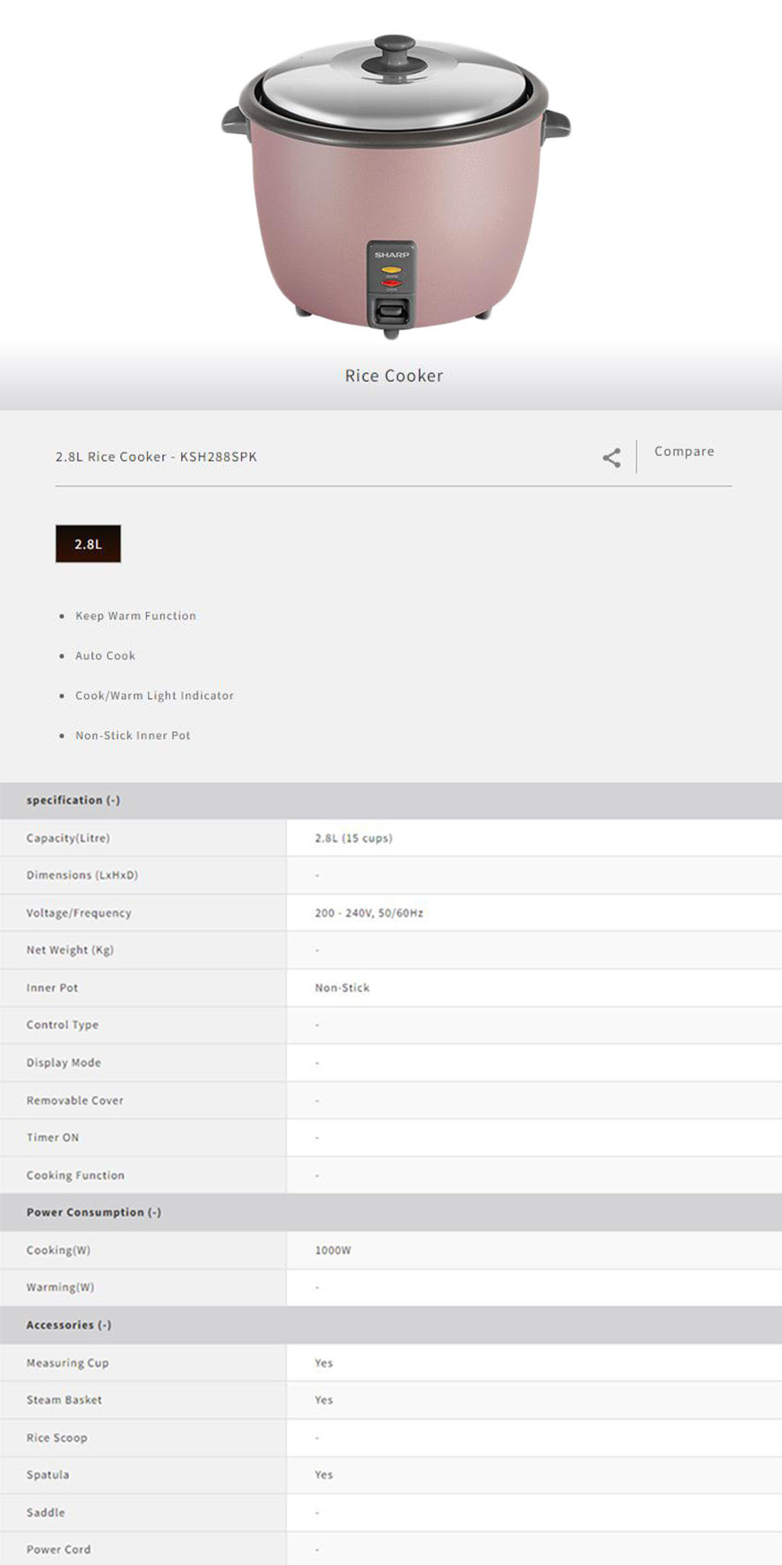The image size is (782, 1565).
Task: Click the Auto Cook feature bullet
Action: 105,656
